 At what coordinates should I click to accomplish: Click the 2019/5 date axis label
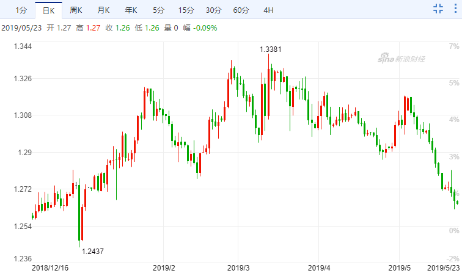399,267
